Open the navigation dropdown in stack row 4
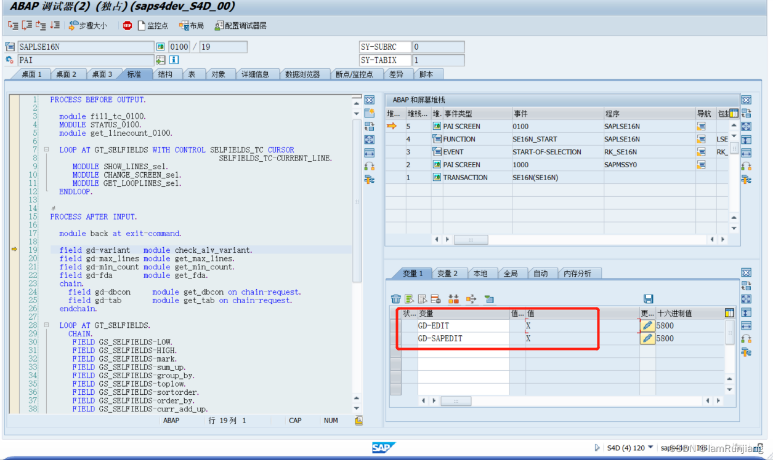The image size is (773, 460). (700, 139)
